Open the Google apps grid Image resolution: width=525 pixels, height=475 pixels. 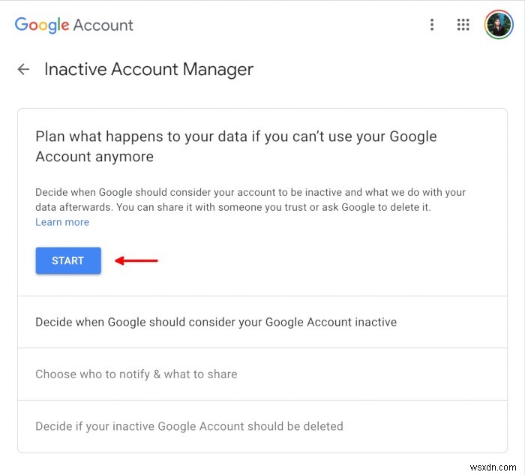coord(463,25)
